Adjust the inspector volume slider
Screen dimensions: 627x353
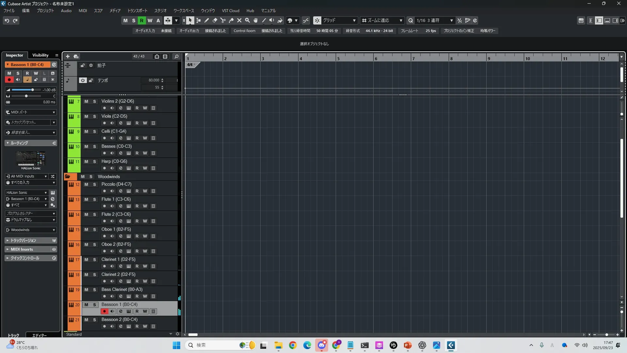tap(32, 90)
